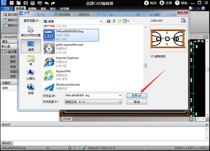The width and height of the screenshot is (210, 151).
Task: Go back using the dialog's back arrow
Action: (109, 21)
